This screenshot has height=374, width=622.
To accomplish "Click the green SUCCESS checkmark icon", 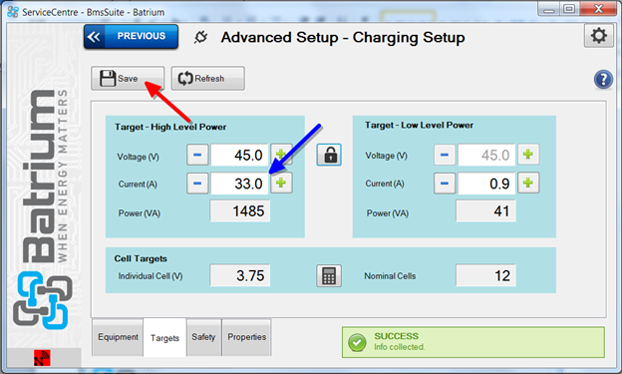I will 357,342.
